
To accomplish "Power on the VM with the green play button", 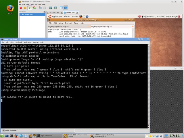I will [30, 8].
